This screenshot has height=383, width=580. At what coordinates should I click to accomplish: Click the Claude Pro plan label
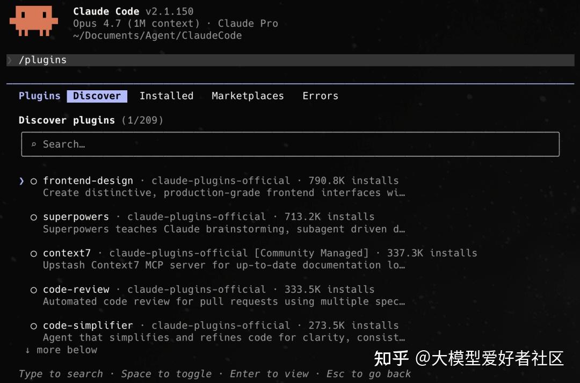point(248,24)
